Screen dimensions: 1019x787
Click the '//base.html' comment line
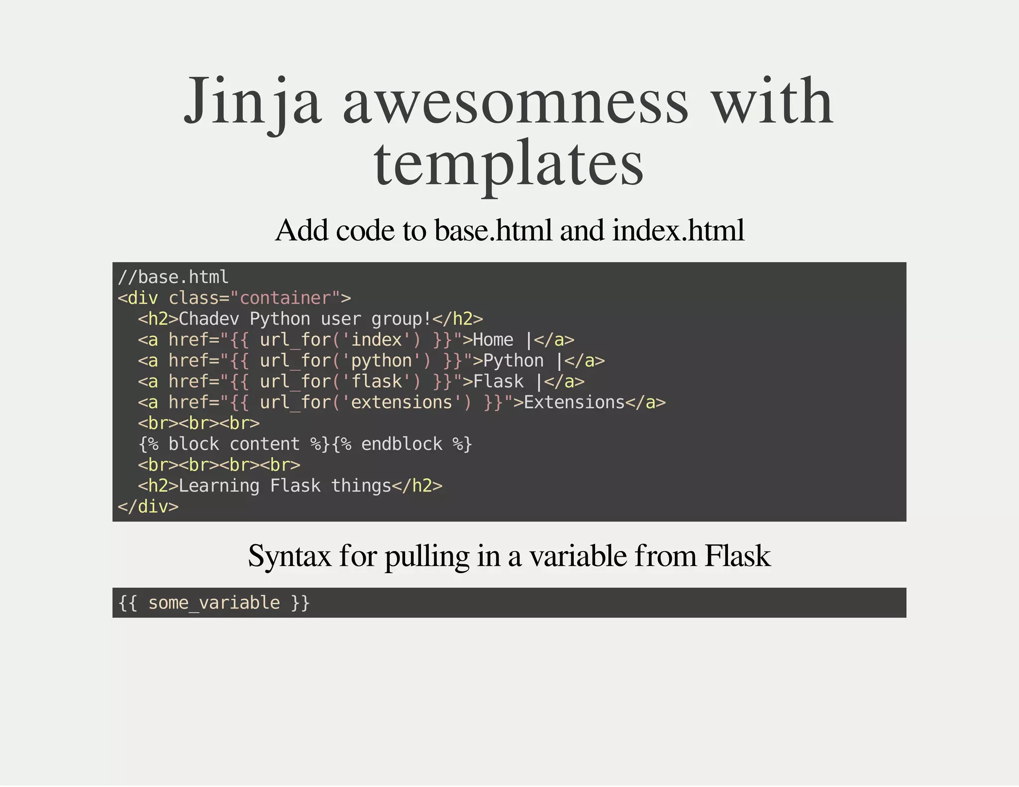173,277
